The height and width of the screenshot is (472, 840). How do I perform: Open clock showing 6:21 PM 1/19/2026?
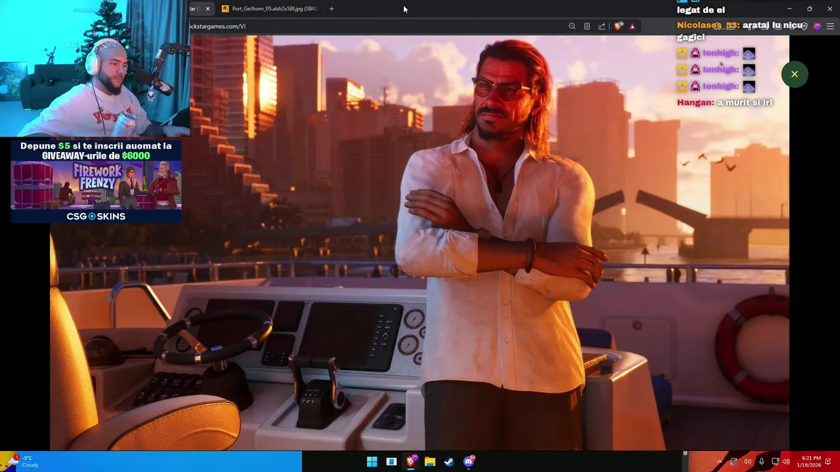(809, 462)
